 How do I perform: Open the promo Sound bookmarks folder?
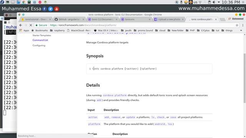[x=143, y=30]
